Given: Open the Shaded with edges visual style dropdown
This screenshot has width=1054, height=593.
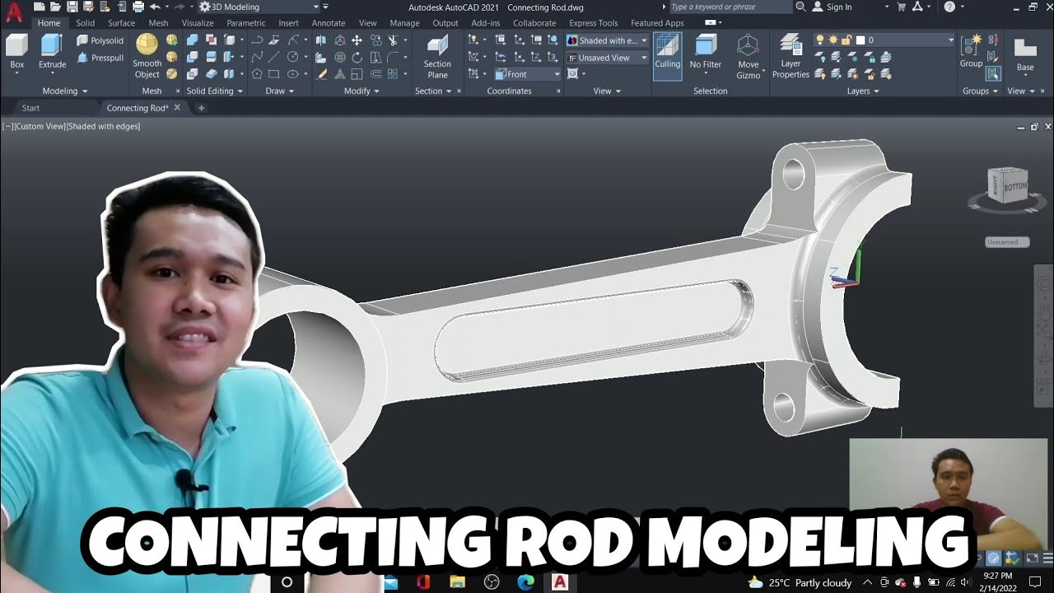Looking at the screenshot, I should [607, 40].
